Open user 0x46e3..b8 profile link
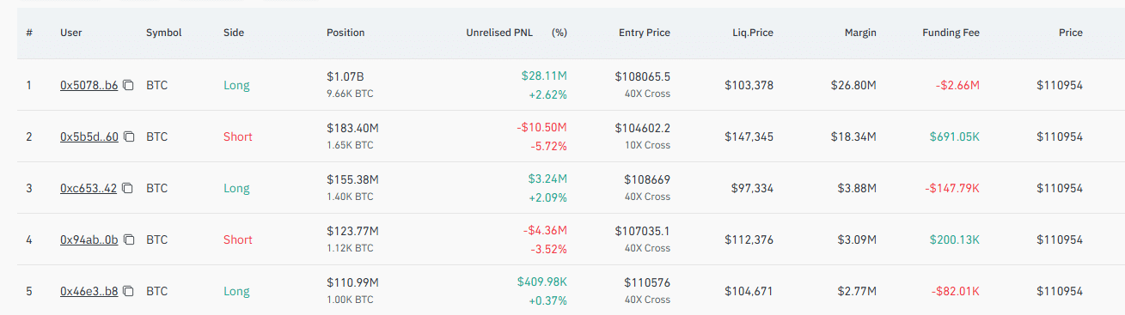The width and height of the screenshot is (1125, 315). [x=89, y=291]
